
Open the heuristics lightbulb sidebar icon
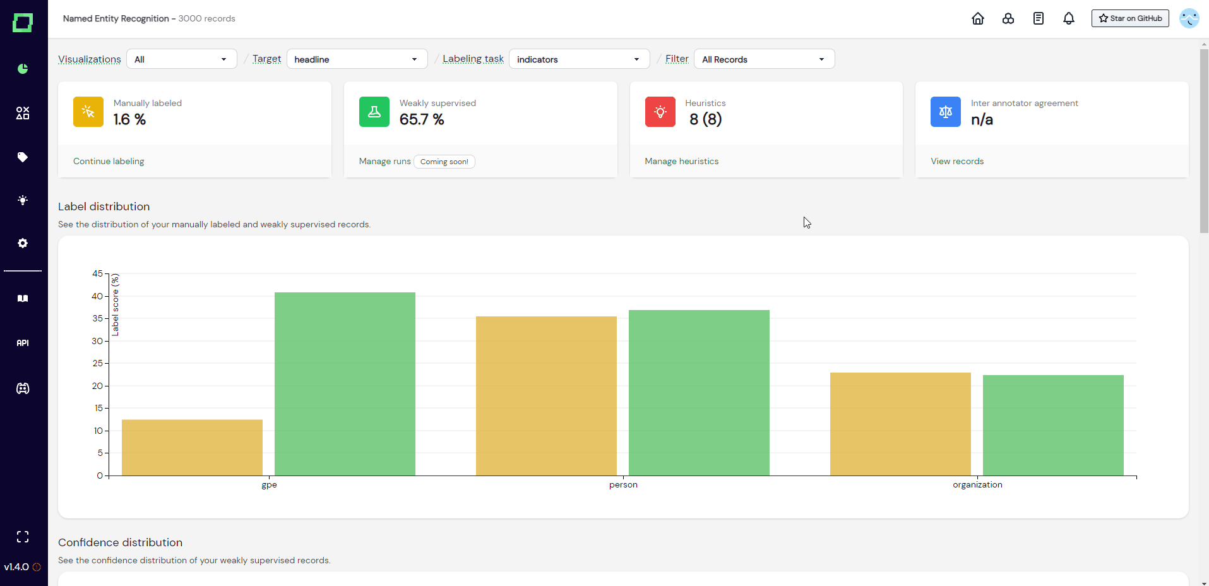click(x=23, y=200)
